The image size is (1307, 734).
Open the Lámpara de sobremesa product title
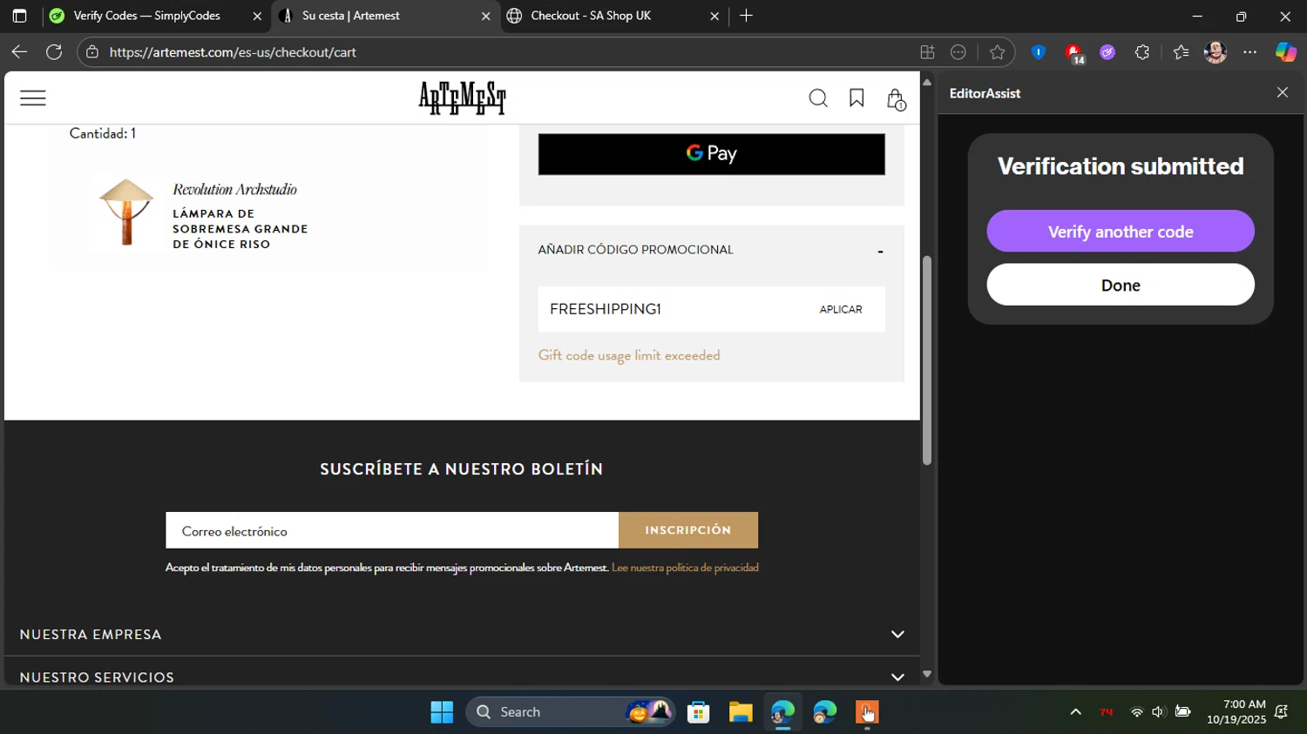(240, 229)
